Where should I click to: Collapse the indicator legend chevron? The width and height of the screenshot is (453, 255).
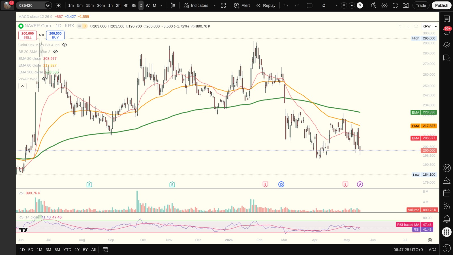[22, 86]
